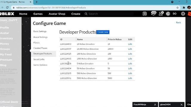Reload the page in the browser

(7, 7)
